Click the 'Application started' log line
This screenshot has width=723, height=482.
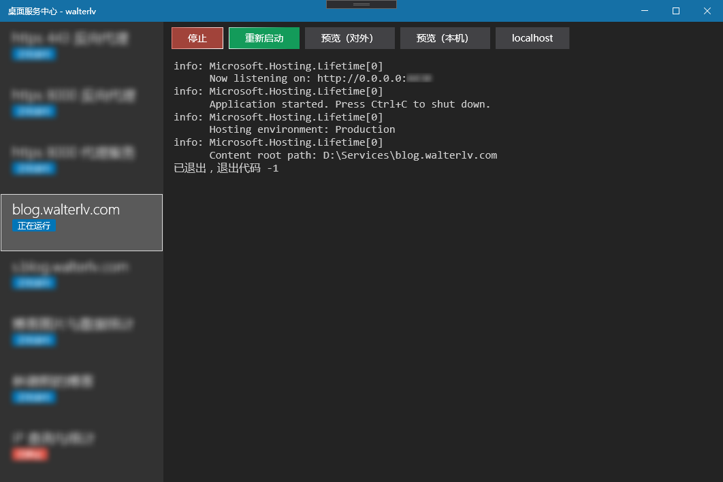coord(349,104)
